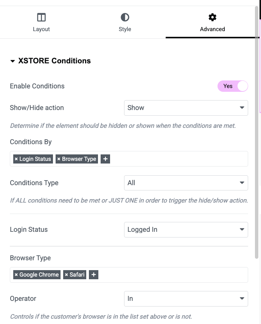Remove the Login Status condition tag

(16, 159)
